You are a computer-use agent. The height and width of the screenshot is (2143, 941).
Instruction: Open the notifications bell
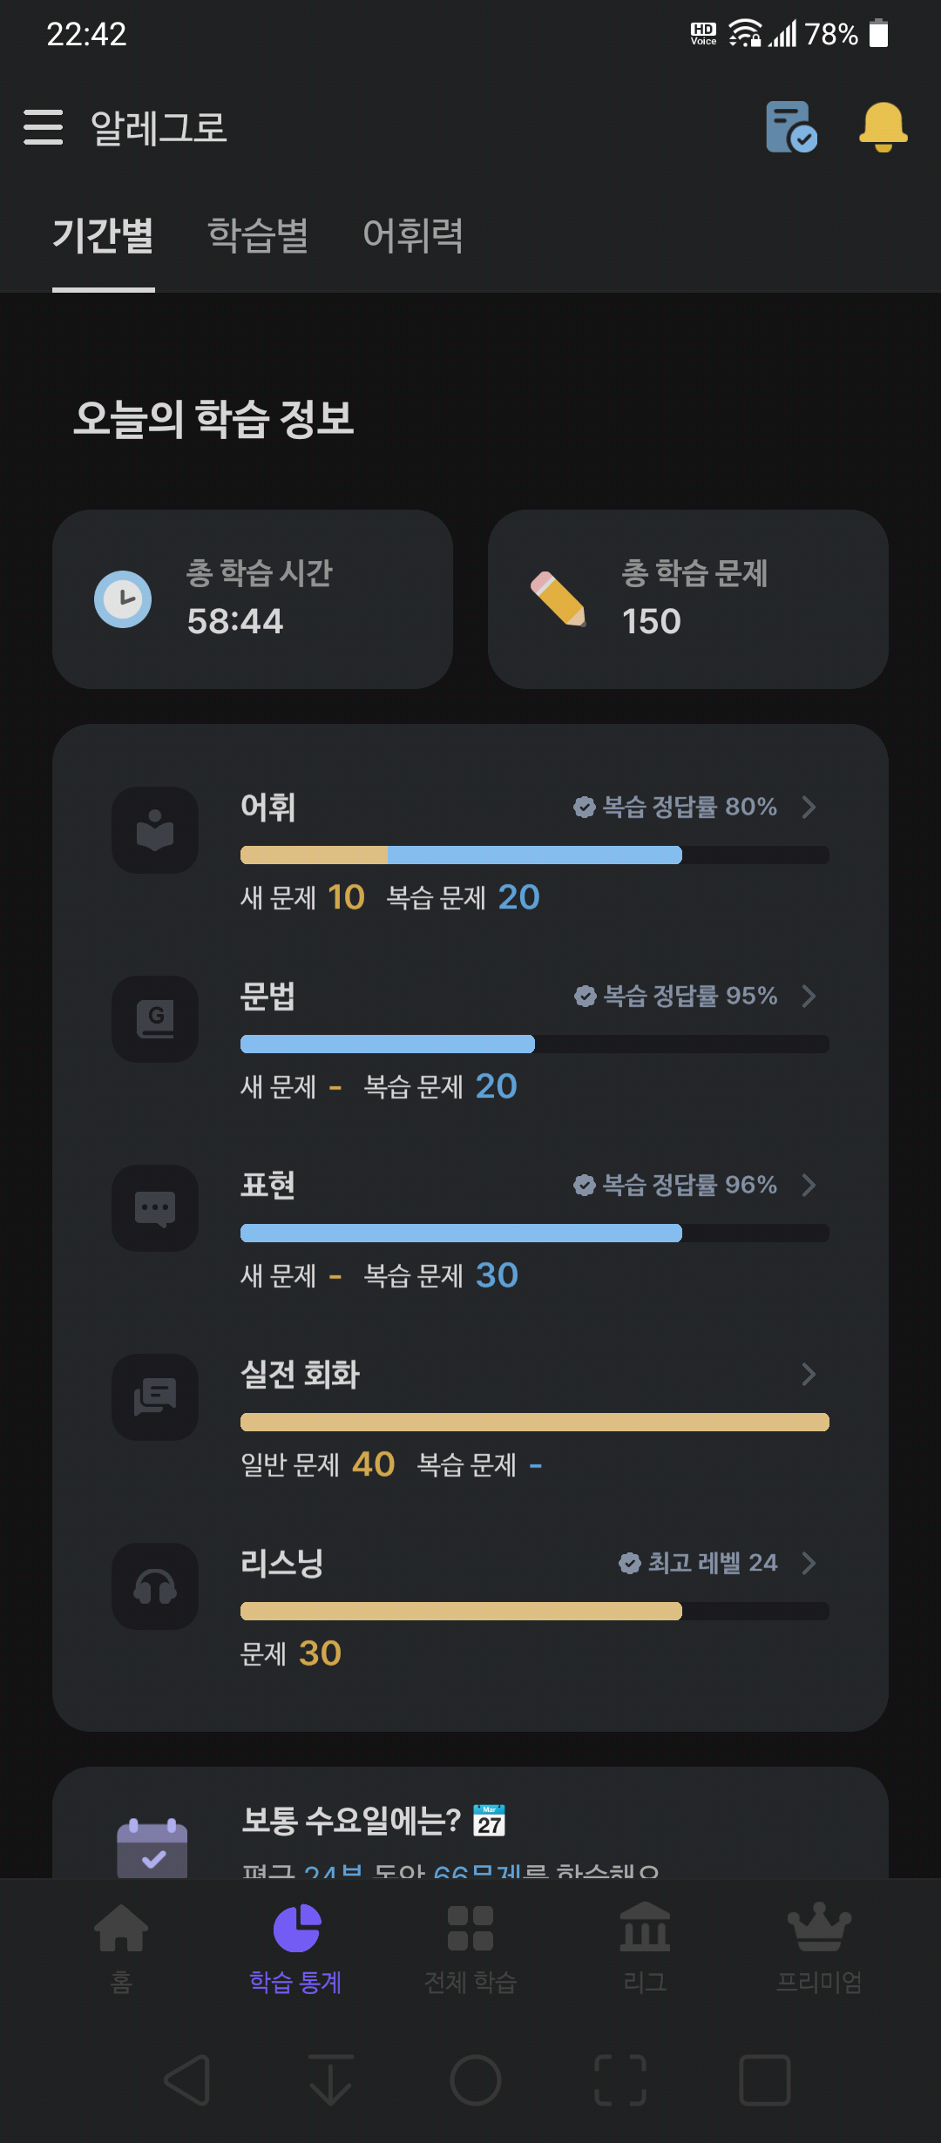[883, 127]
